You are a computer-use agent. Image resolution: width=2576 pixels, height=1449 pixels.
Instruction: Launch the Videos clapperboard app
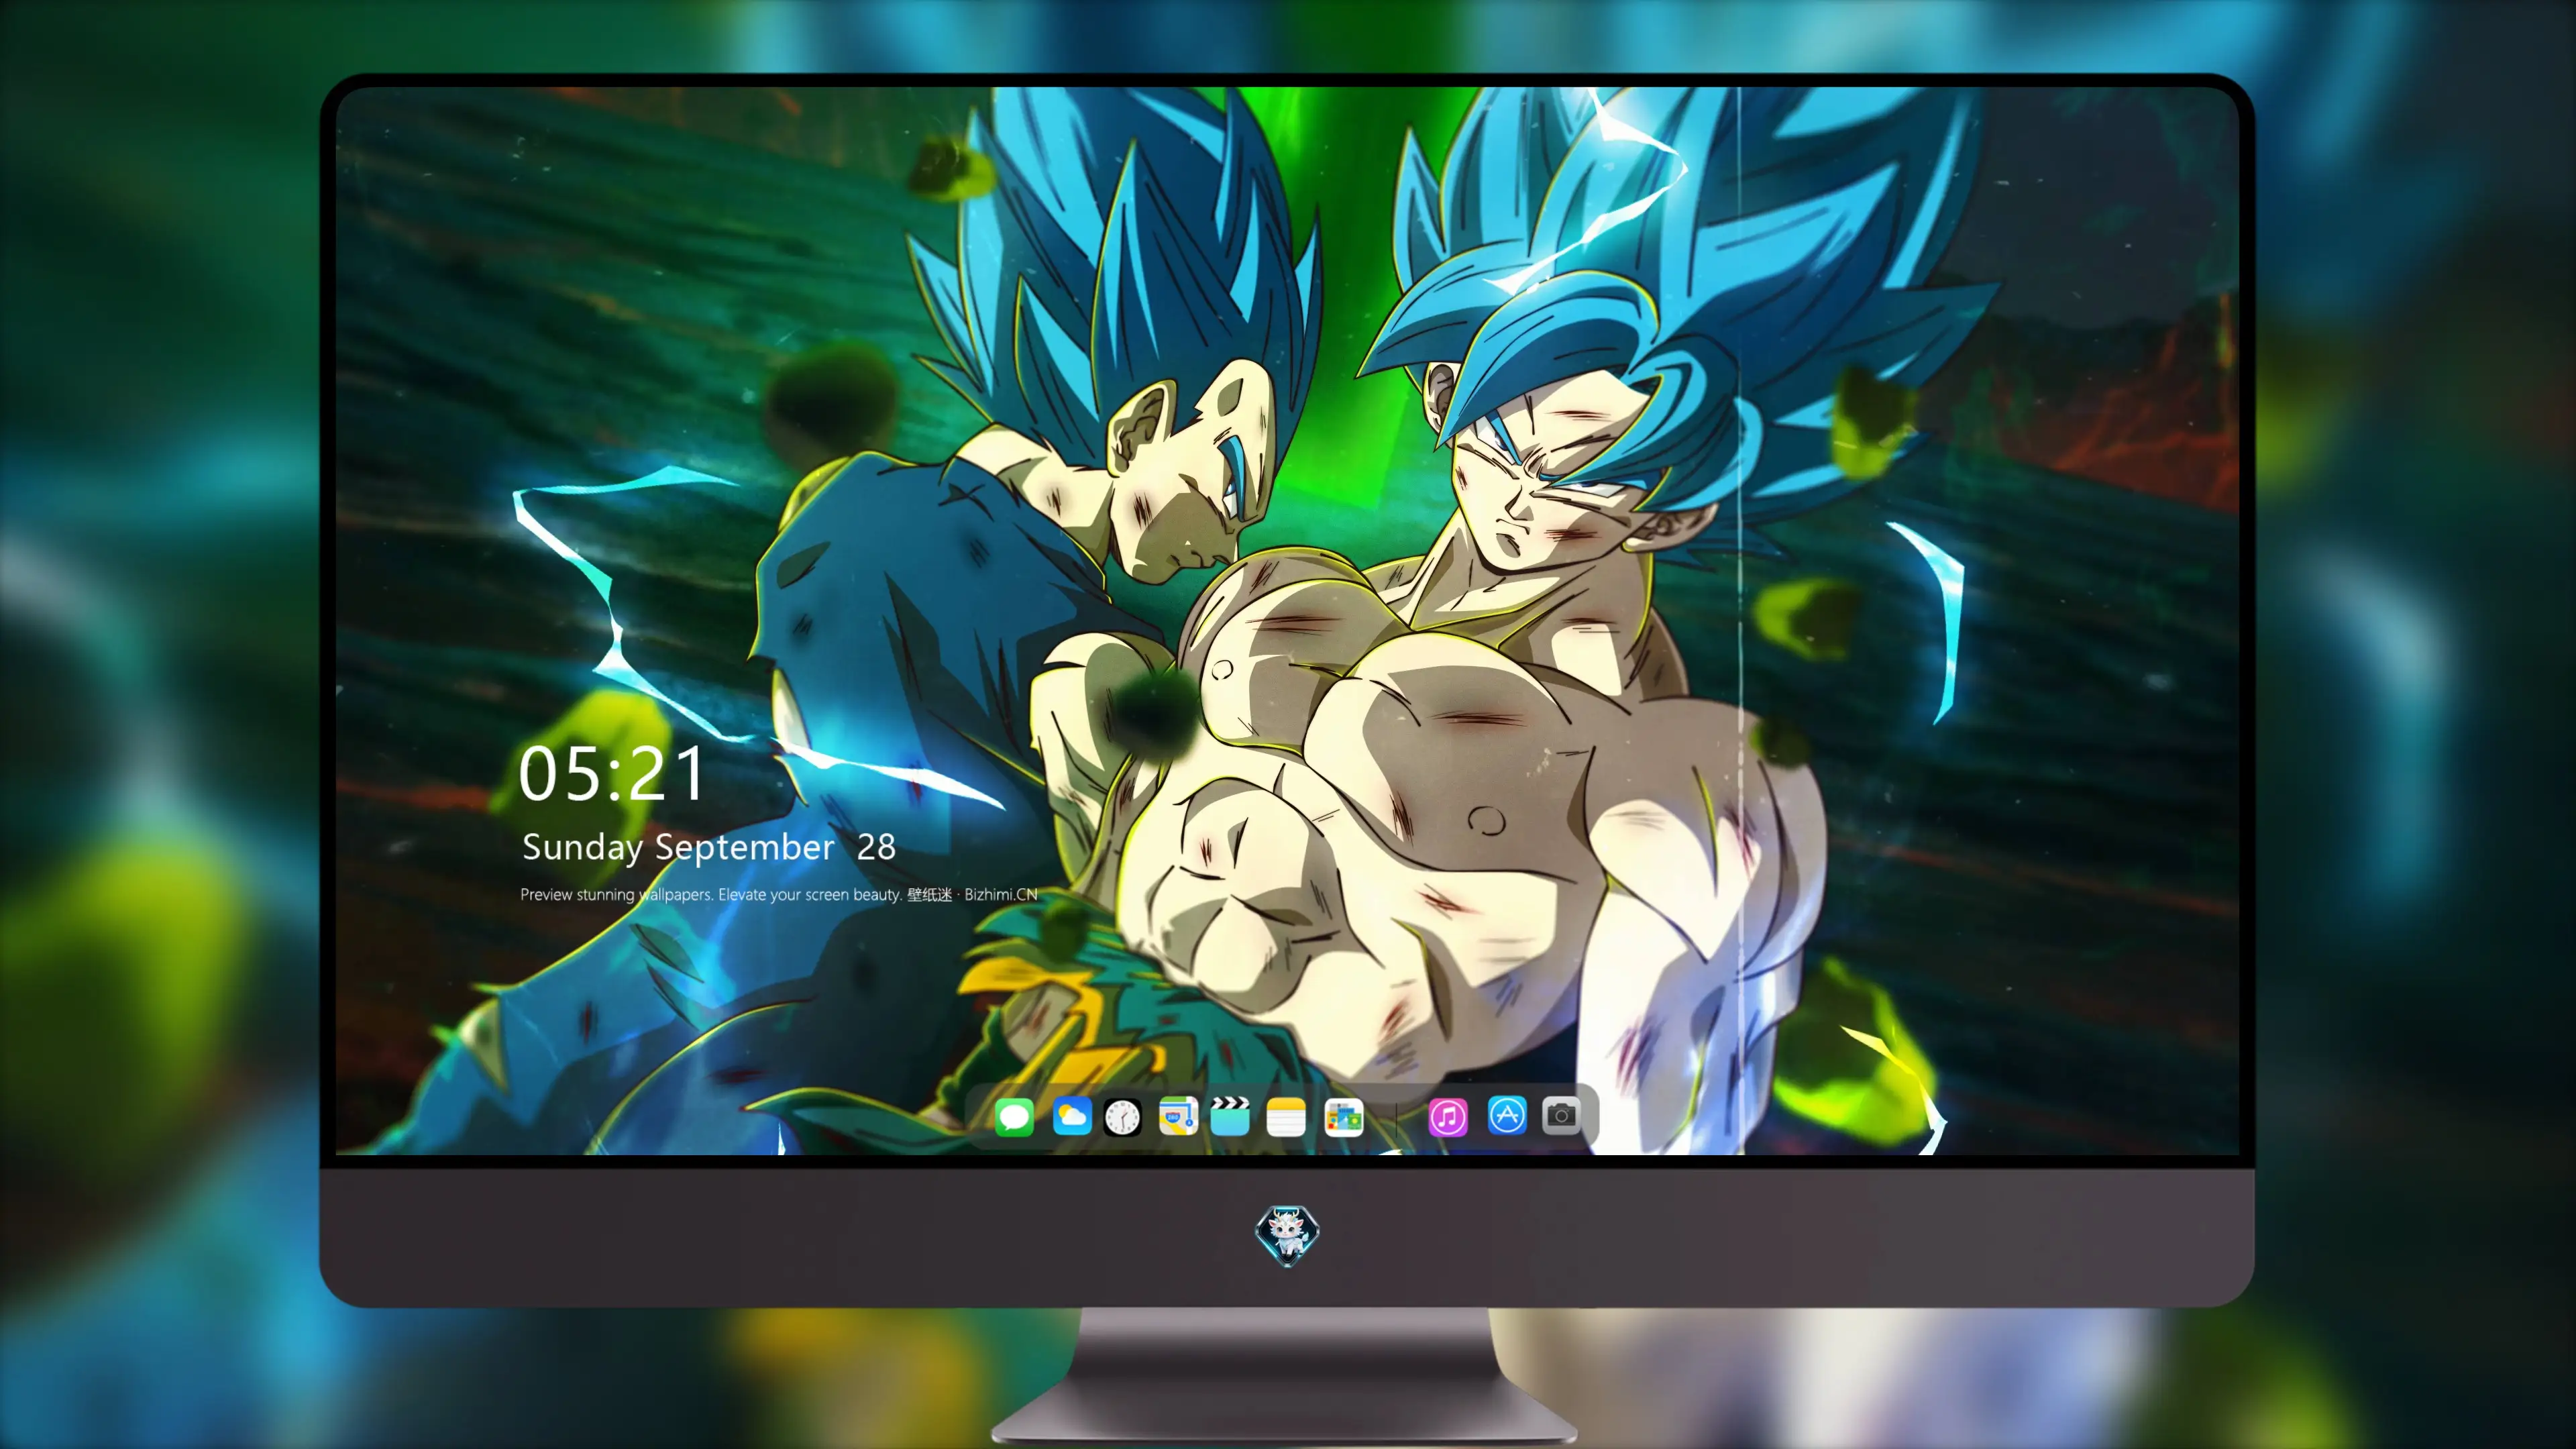click(1230, 1116)
